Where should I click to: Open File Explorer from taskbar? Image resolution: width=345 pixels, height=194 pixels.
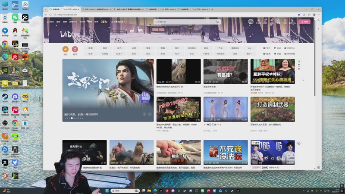(149, 191)
